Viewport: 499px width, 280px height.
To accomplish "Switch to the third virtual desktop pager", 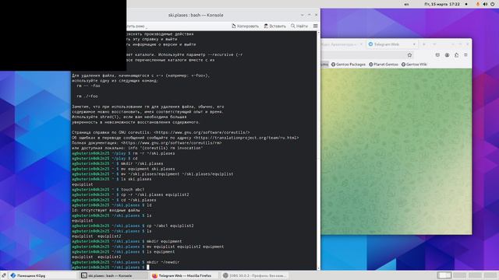I will coord(475,275).
